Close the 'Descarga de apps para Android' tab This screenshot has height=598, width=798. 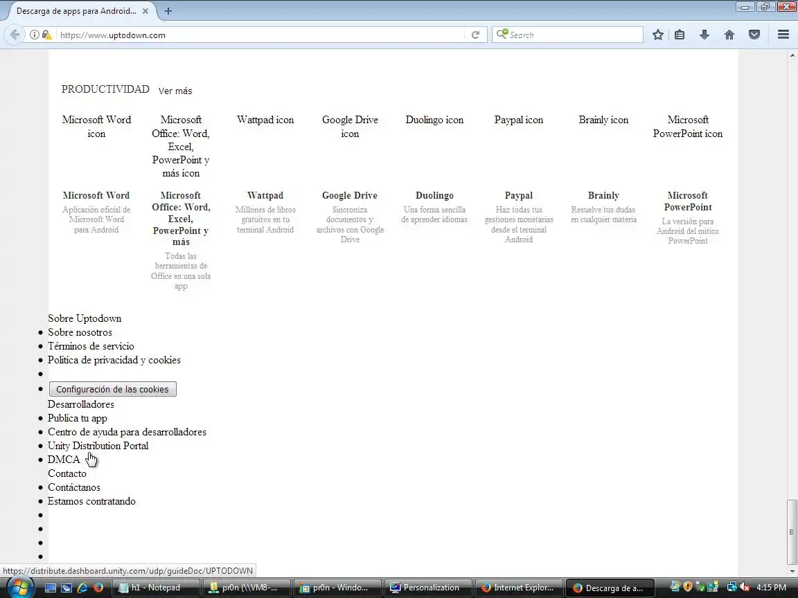coord(145,10)
